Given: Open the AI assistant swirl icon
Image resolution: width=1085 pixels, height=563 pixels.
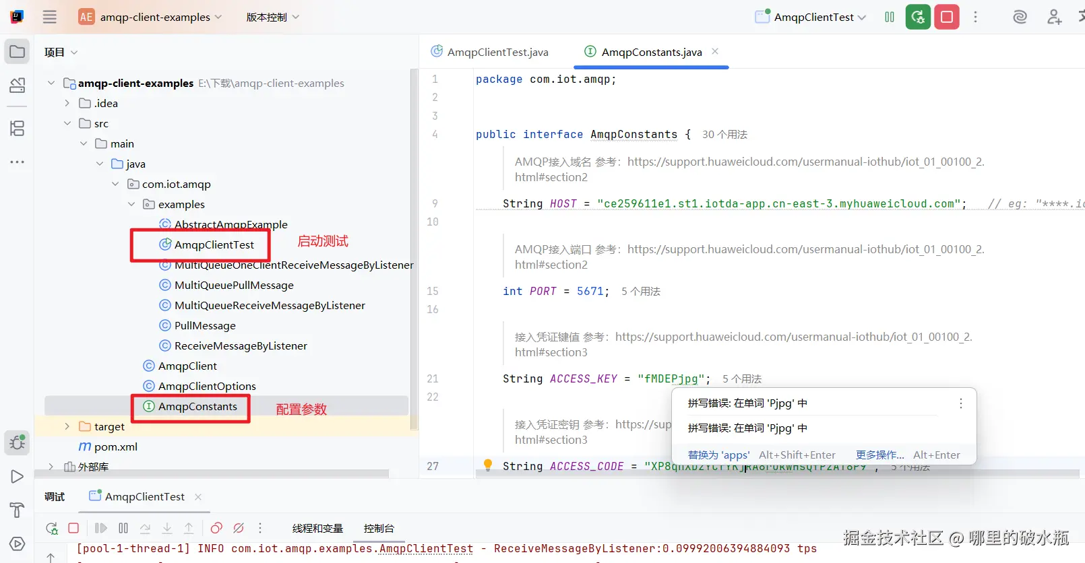Looking at the screenshot, I should click(1020, 17).
